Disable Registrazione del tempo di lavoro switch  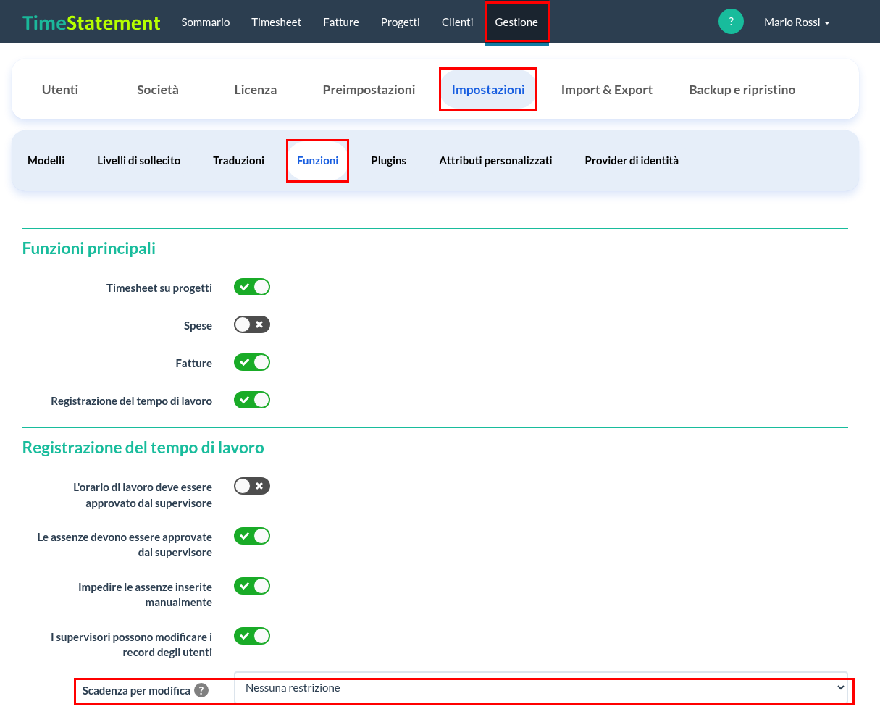(x=252, y=400)
